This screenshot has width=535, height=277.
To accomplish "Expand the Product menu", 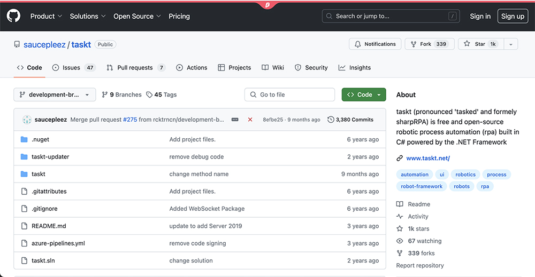I will pyautogui.click(x=46, y=16).
